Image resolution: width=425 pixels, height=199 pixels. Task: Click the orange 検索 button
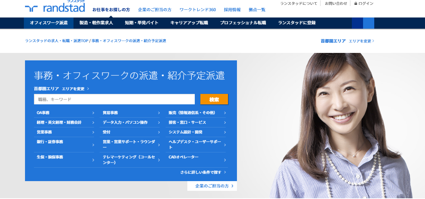214,99
